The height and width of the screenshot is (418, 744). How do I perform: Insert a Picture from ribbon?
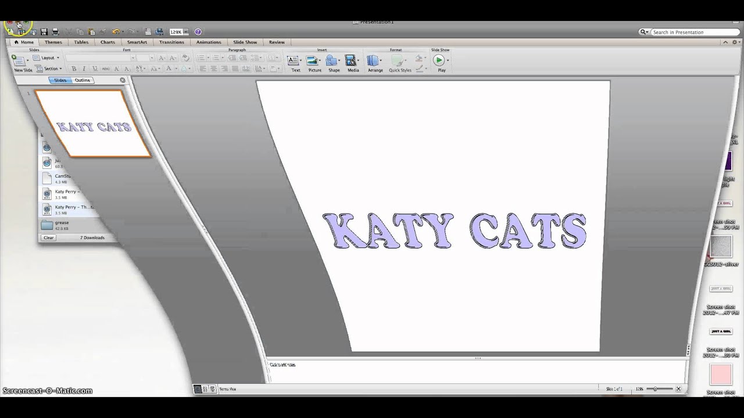coord(314,63)
